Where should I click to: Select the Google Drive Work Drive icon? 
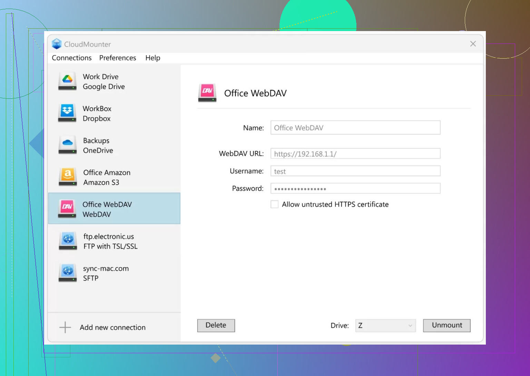[67, 81]
